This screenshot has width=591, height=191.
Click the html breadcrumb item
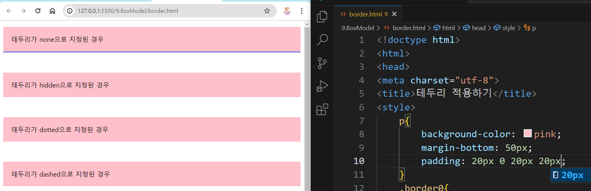(444, 28)
